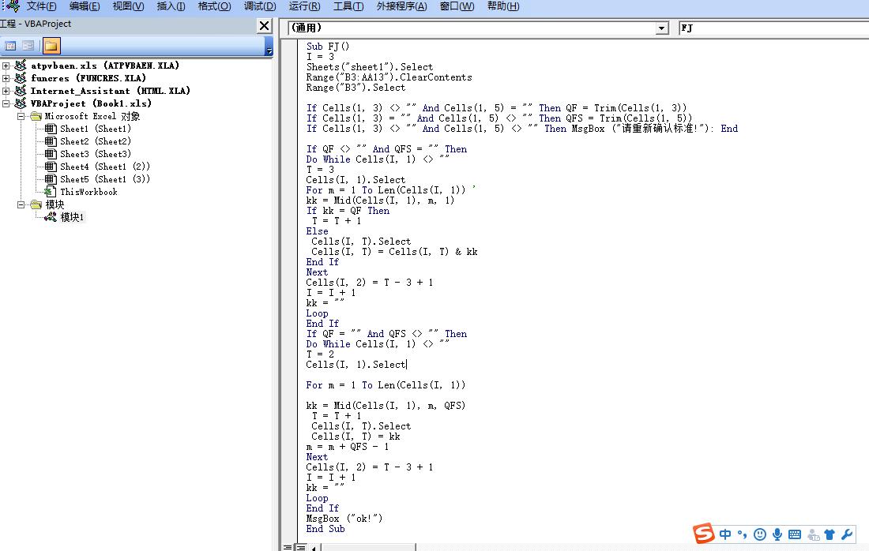Image resolution: width=869 pixels, height=551 pixels.
Task: Select funcres (FUNCRES.XLA) project
Action: [88, 78]
